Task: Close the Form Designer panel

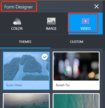Action: 97,6
